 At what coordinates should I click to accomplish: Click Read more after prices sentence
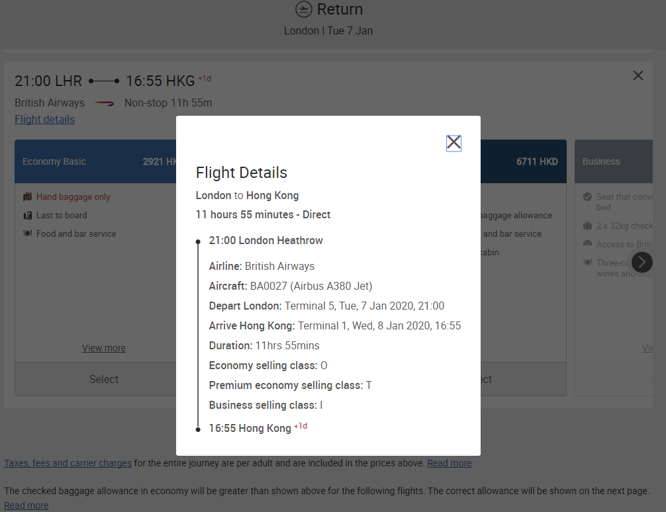(x=450, y=463)
